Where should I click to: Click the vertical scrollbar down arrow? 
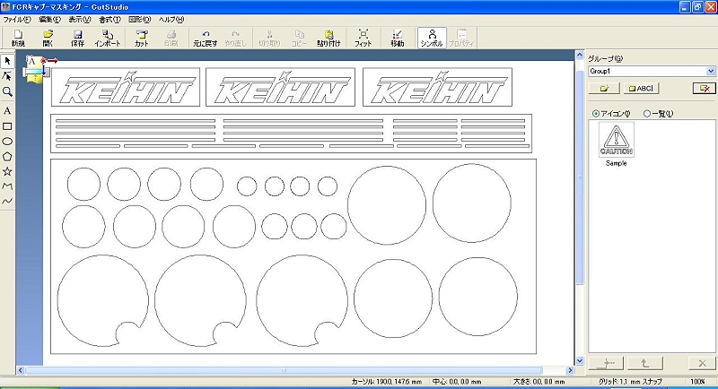(x=579, y=360)
